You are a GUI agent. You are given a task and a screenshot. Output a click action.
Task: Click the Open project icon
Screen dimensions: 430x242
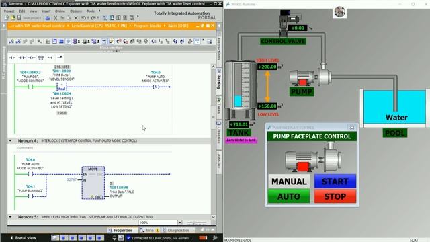[x=13, y=18]
